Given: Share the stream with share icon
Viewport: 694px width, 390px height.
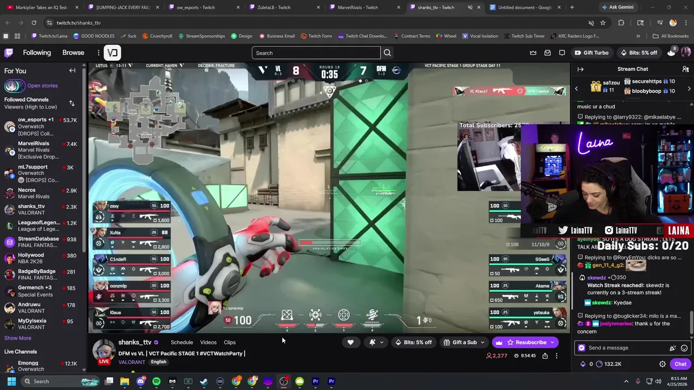Looking at the screenshot, I should point(545,356).
